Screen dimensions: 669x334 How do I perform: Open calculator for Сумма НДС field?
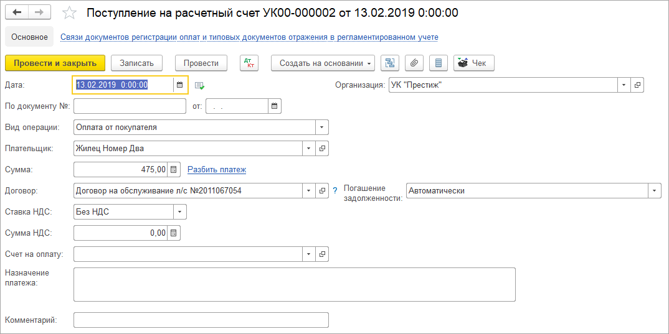pos(174,233)
